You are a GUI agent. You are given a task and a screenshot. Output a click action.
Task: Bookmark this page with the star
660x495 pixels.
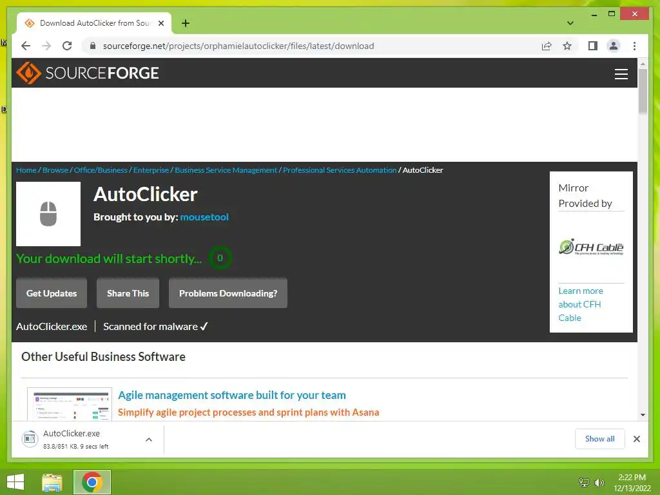pyautogui.click(x=567, y=46)
